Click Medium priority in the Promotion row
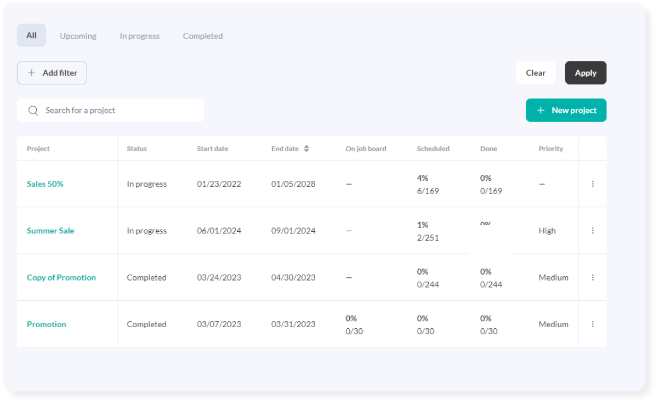 (553, 324)
